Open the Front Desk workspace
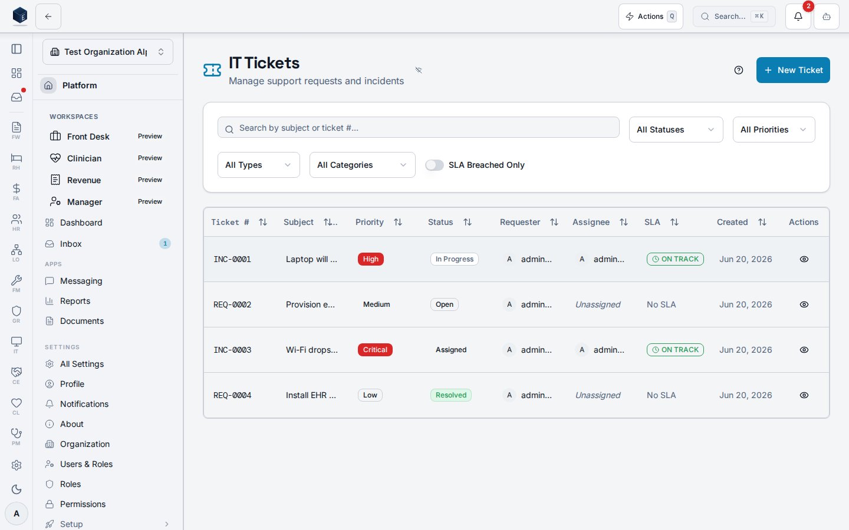Screen dimensions: 849x530 (x=108, y=137)
